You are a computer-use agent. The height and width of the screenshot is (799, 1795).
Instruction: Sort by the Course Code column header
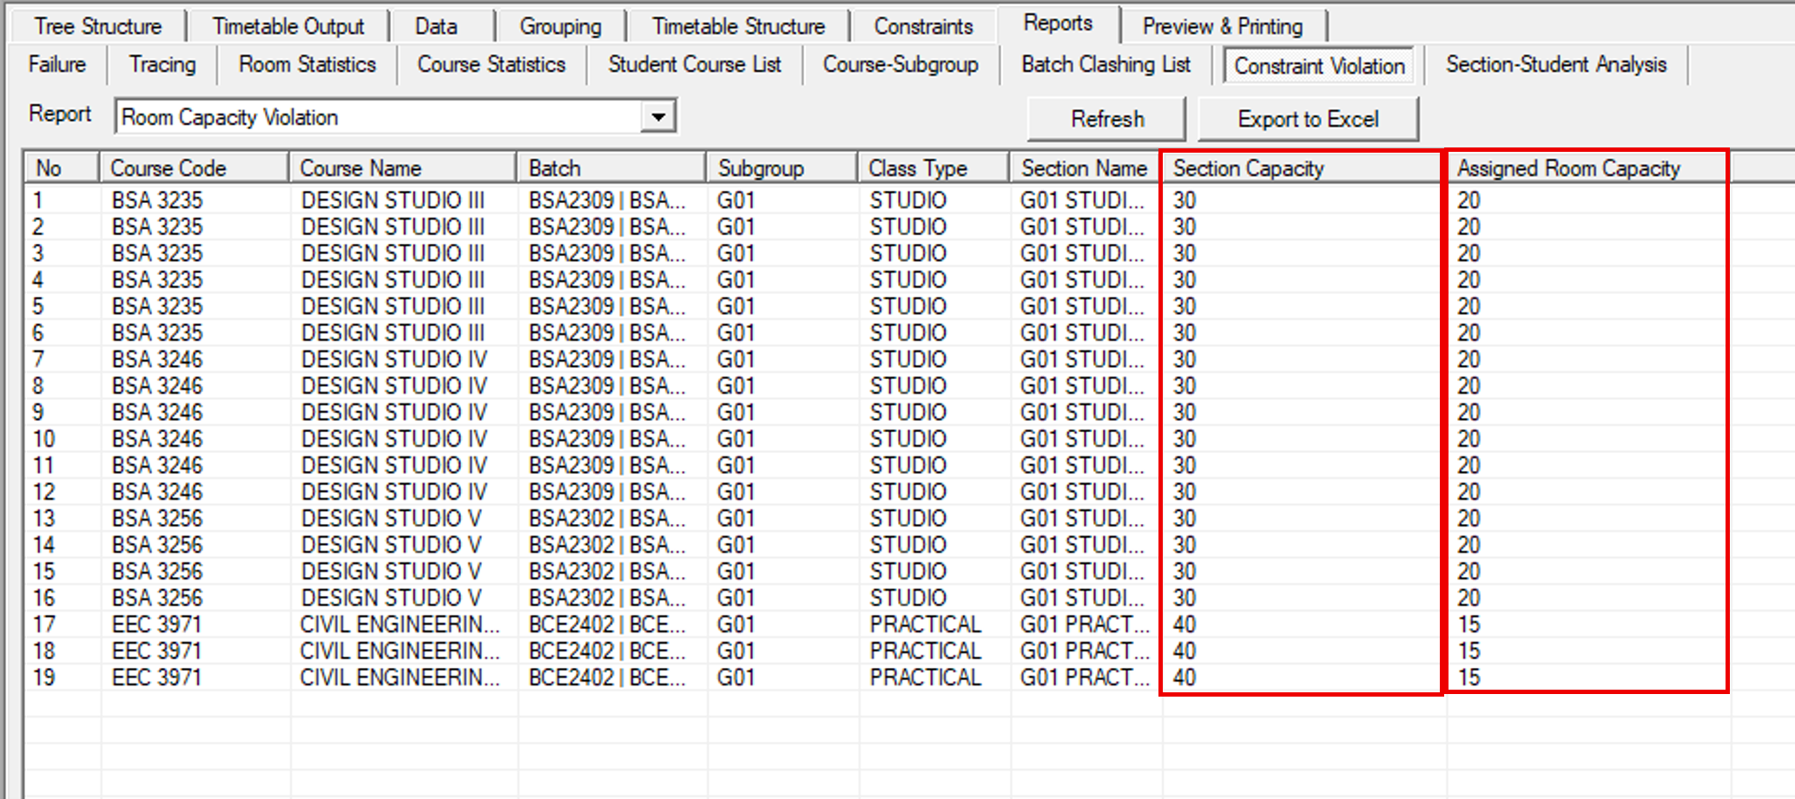[x=195, y=167]
